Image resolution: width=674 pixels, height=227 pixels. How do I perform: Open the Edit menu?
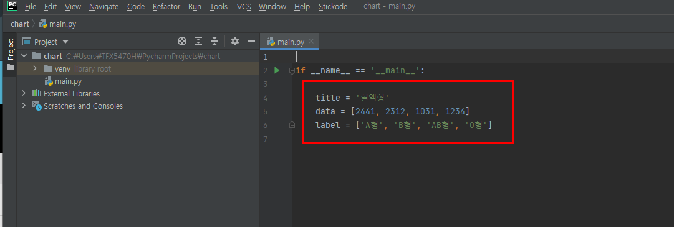click(x=51, y=7)
